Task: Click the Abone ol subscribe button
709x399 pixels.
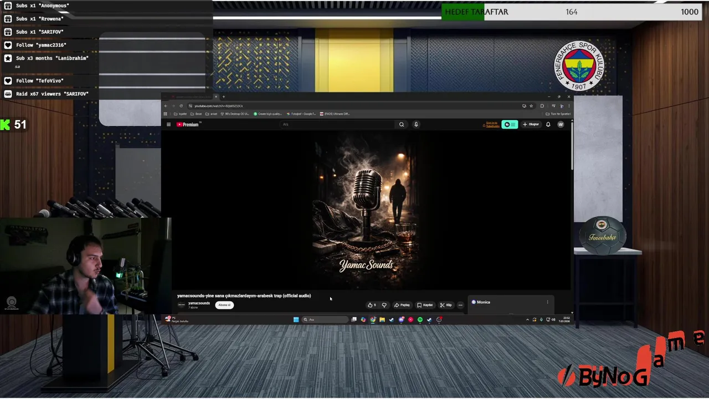Action: pyautogui.click(x=224, y=305)
